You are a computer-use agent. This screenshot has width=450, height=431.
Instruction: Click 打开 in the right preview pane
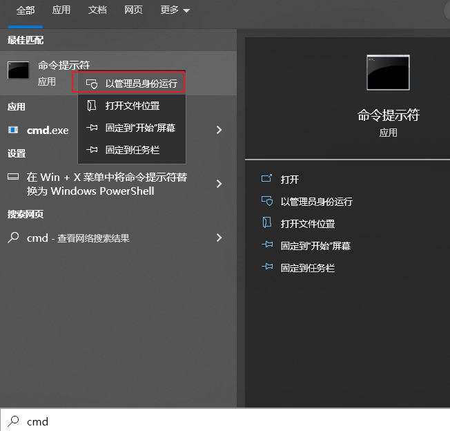pos(290,180)
